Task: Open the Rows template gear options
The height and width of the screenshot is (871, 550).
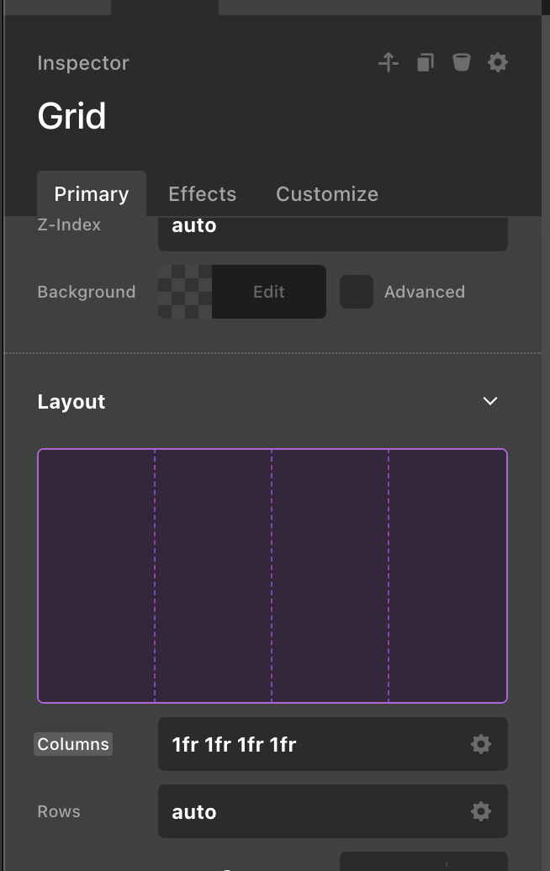Action: click(481, 811)
